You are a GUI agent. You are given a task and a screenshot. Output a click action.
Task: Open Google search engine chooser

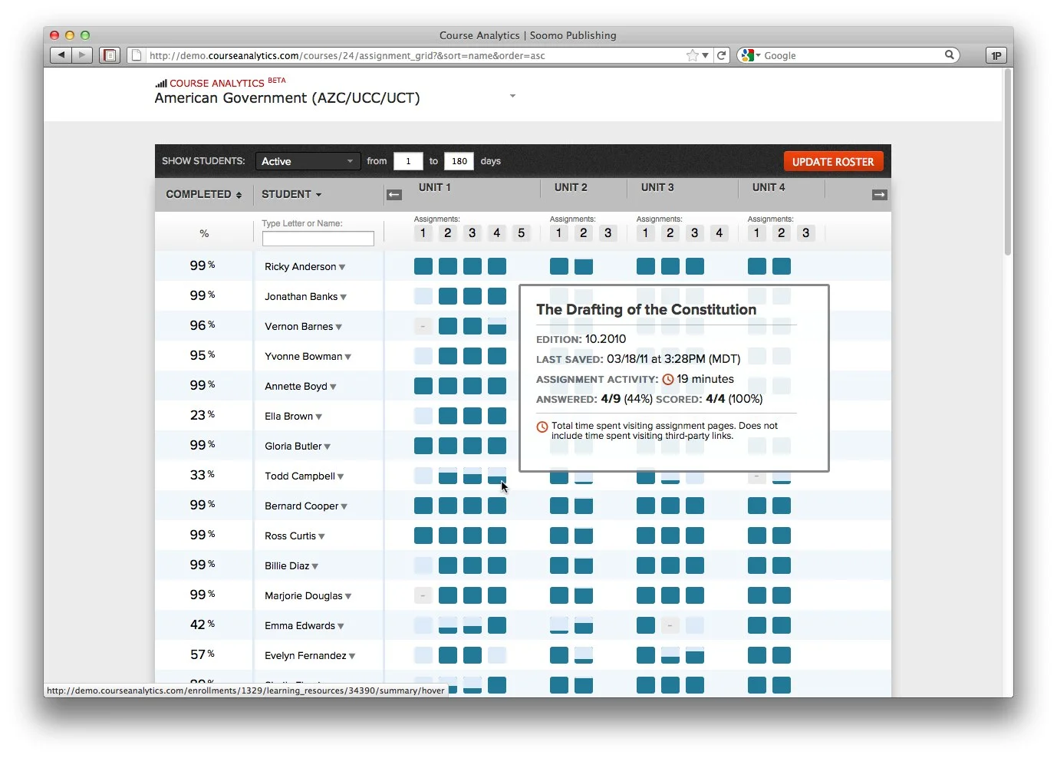tap(750, 55)
